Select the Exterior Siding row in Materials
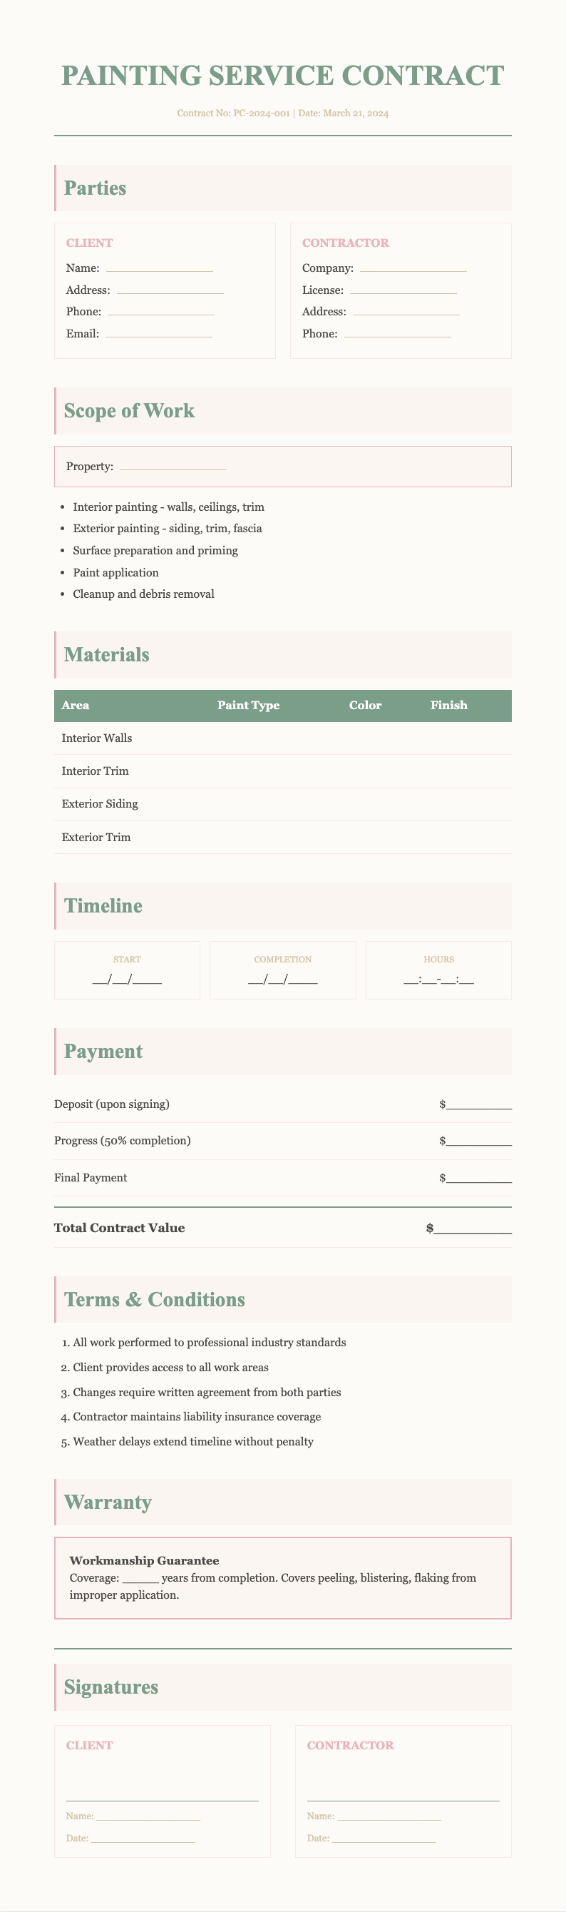The height and width of the screenshot is (1912, 566). coord(282,804)
